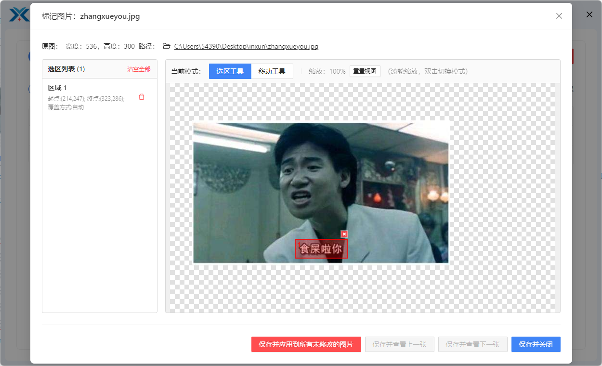Screen dimensions: 602x366
Task: Switch to 移动工具 mode
Action: (272, 71)
